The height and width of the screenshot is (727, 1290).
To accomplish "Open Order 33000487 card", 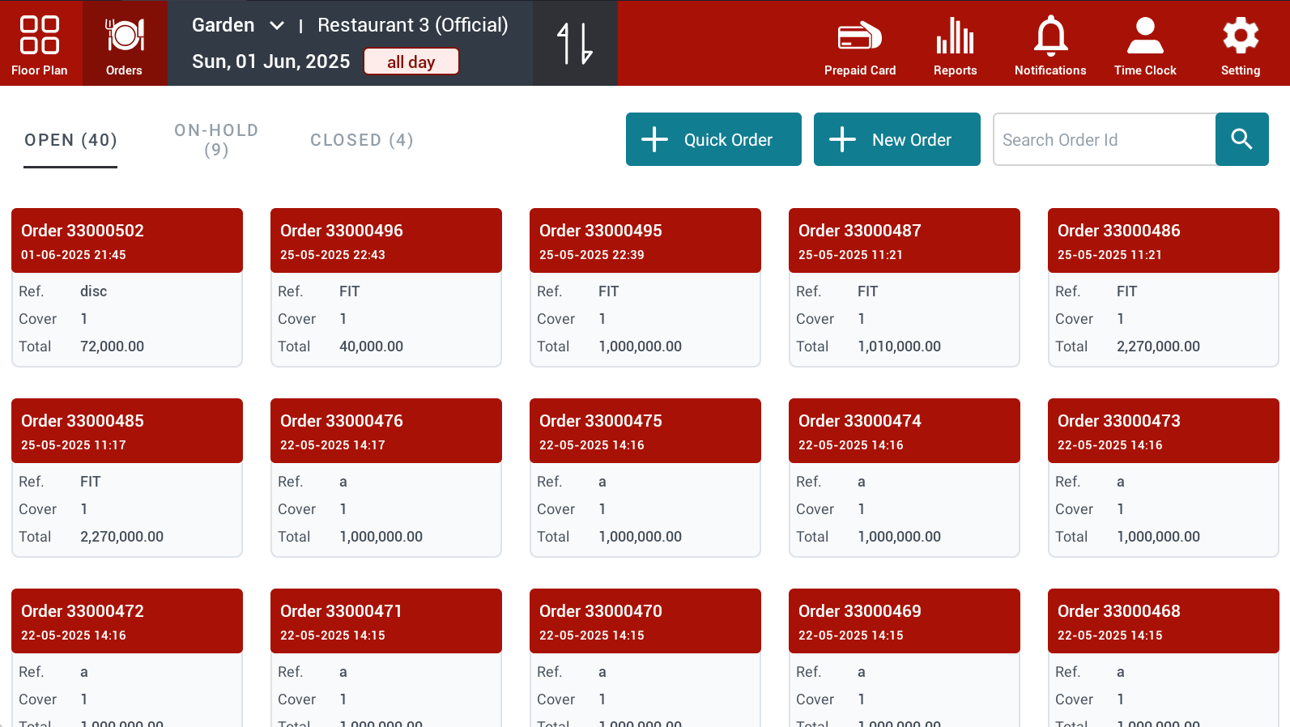I will coord(905,287).
